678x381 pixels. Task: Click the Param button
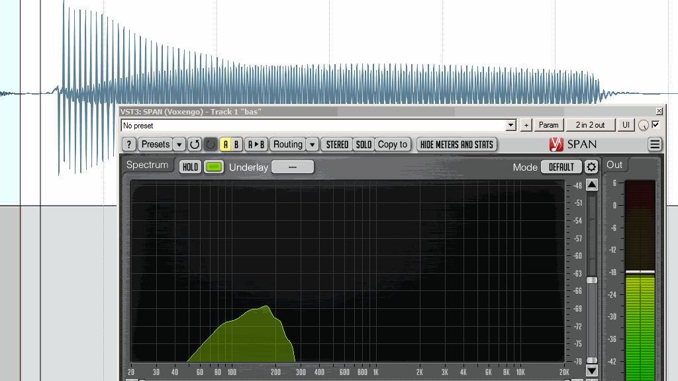tap(548, 125)
